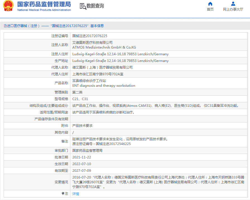Open 网上办事大厅 via its text label
Viewport: 250px width, 200px height.
233,9
